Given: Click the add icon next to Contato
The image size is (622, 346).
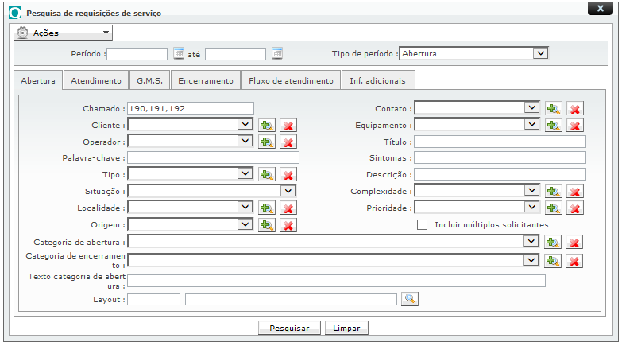Looking at the screenshot, I should [x=554, y=108].
